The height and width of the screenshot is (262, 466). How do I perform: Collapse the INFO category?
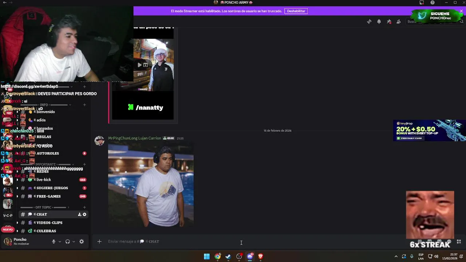coord(44,105)
